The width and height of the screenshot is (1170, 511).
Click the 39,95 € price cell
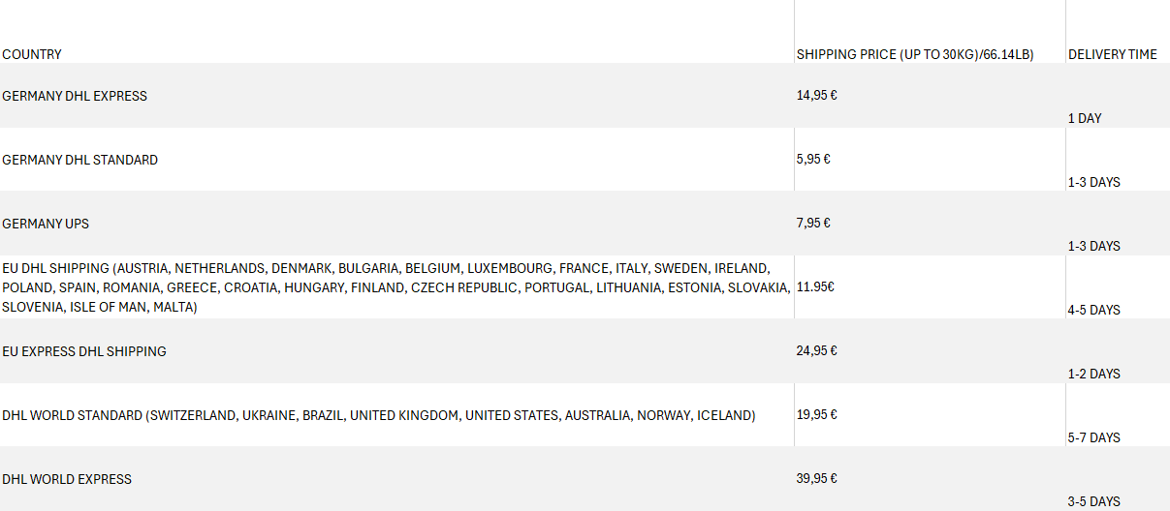[x=816, y=479]
